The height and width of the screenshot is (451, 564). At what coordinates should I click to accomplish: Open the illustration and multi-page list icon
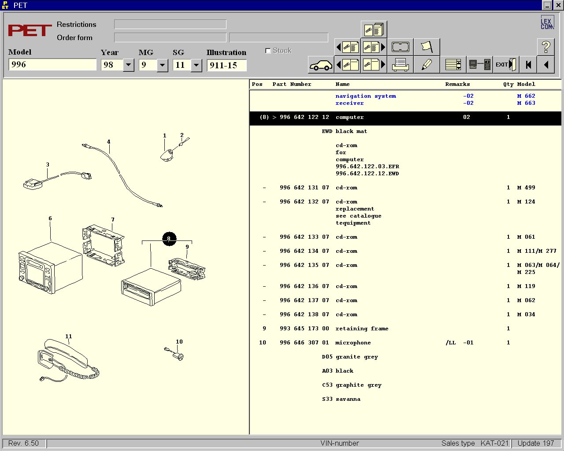click(x=374, y=30)
